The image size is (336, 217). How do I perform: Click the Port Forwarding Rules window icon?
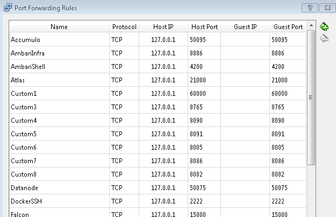point(8,8)
